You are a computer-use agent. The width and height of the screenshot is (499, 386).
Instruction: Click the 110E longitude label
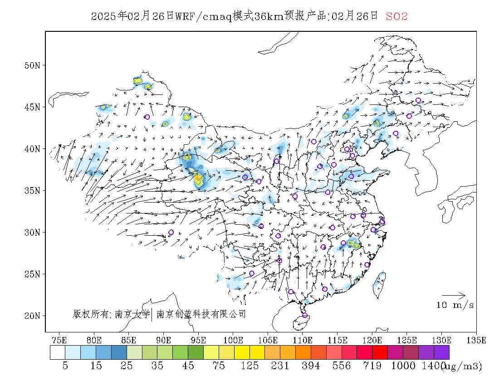click(x=302, y=340)
